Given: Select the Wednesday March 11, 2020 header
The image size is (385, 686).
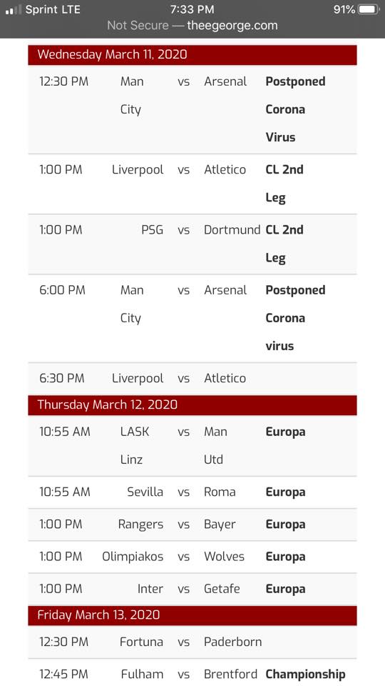Looking at the screenshot, I should [192, 55].
